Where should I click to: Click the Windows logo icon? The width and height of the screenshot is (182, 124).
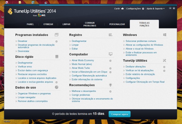coord(165,35)
